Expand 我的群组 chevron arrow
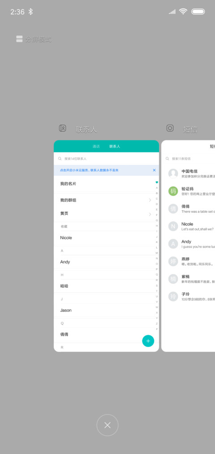215x454 pixels. point(150,200)
